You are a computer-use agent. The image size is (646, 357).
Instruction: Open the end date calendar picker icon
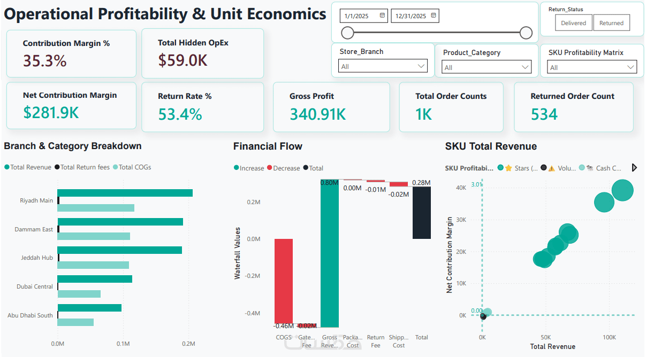coord(434,15)
